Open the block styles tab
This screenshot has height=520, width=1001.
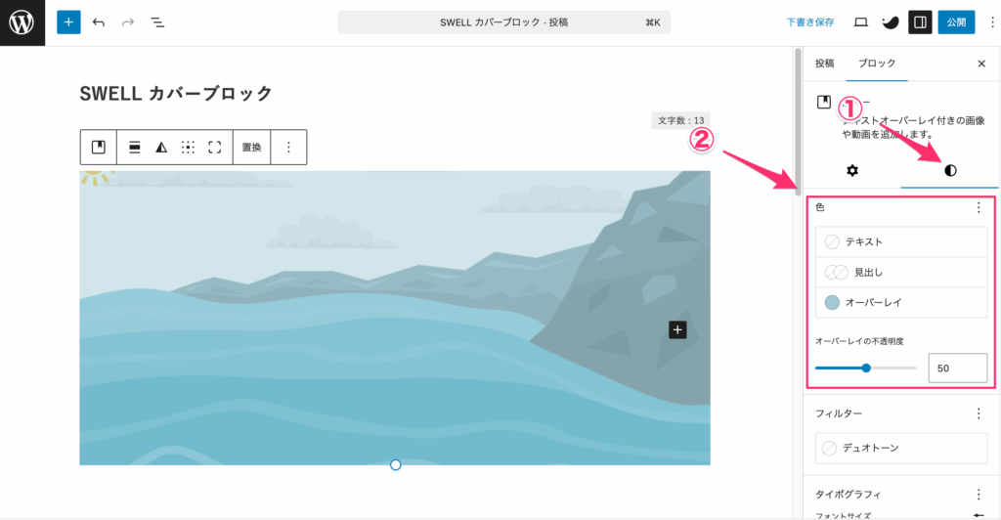pos(950,170)
